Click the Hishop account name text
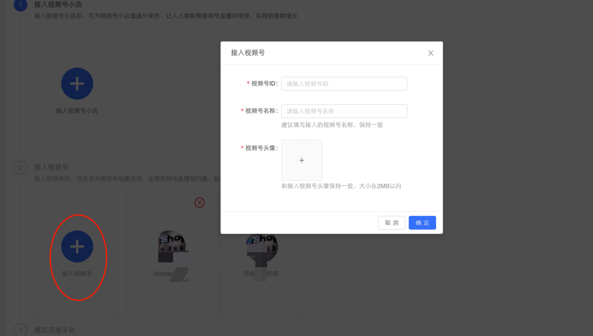593x336 pixels. click(x=163, y=274)
